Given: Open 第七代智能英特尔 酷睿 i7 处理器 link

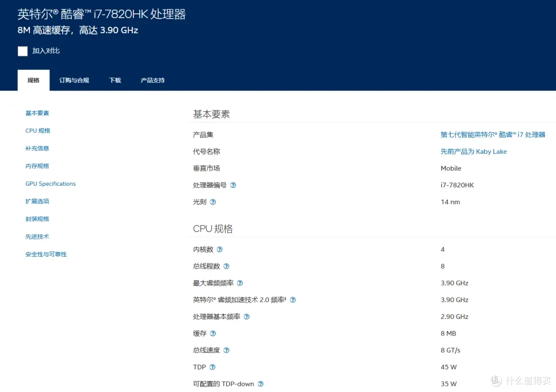Looking at the screenshot, I should [493, 135].
